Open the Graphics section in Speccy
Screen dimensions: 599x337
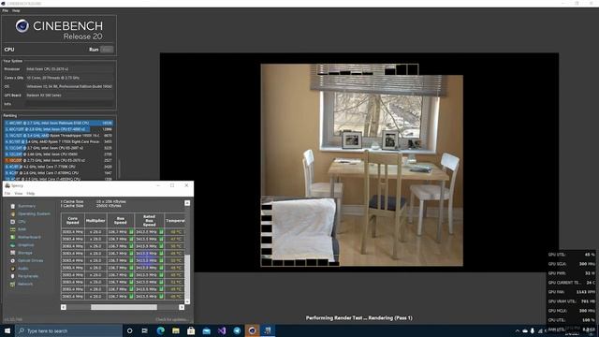pos(26,245)
